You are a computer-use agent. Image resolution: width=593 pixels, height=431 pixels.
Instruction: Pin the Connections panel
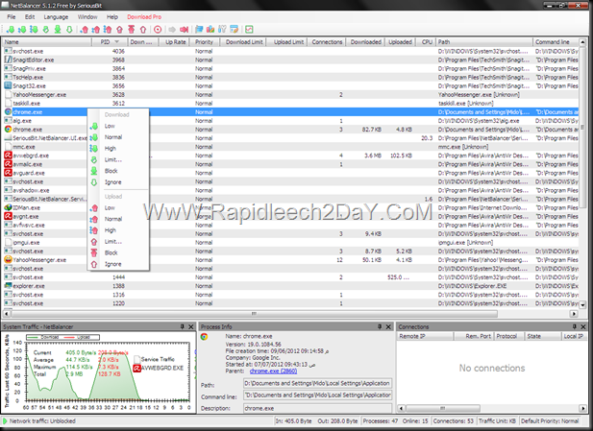pos(575,326)
